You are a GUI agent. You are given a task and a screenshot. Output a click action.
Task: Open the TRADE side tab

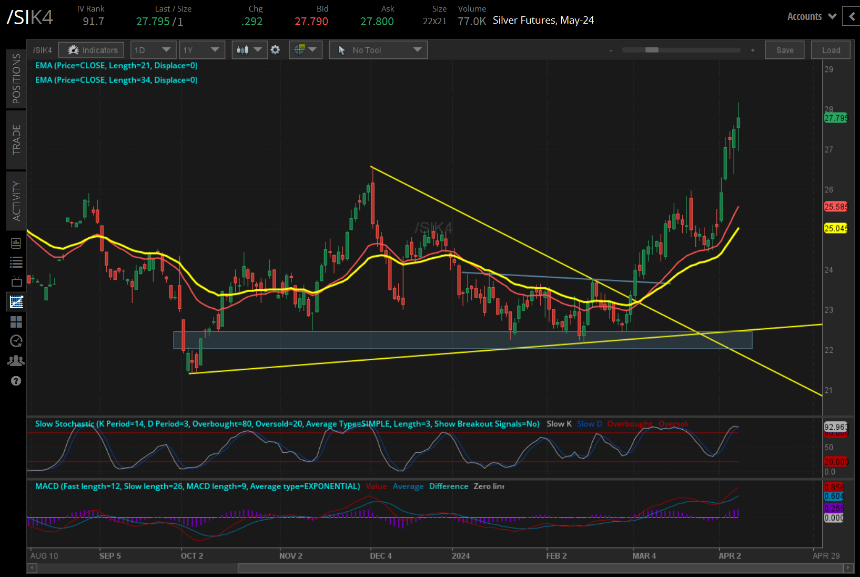(x=16, y=139)
